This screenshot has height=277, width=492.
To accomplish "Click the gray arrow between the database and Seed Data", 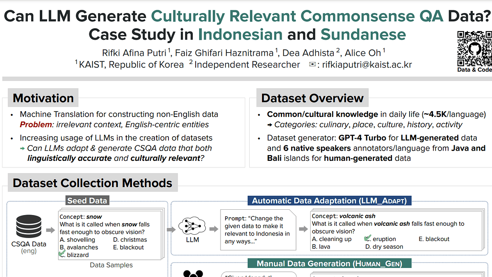I will 50,230.
